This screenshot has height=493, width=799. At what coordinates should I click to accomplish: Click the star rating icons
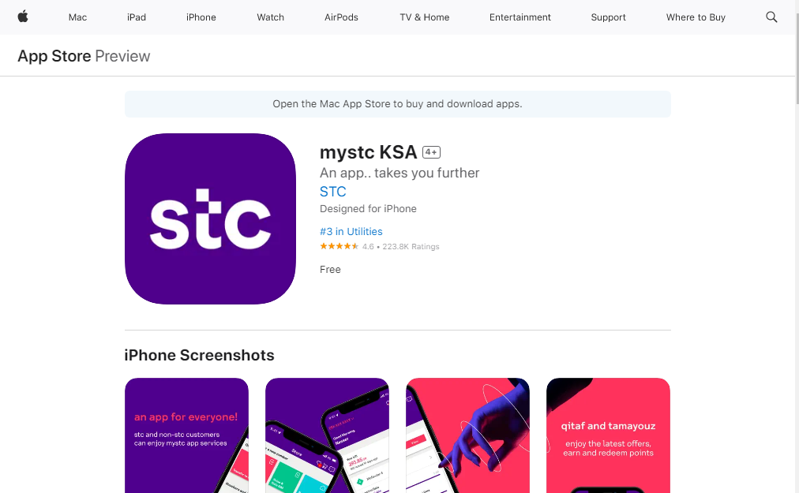click(x=339, y=246)
